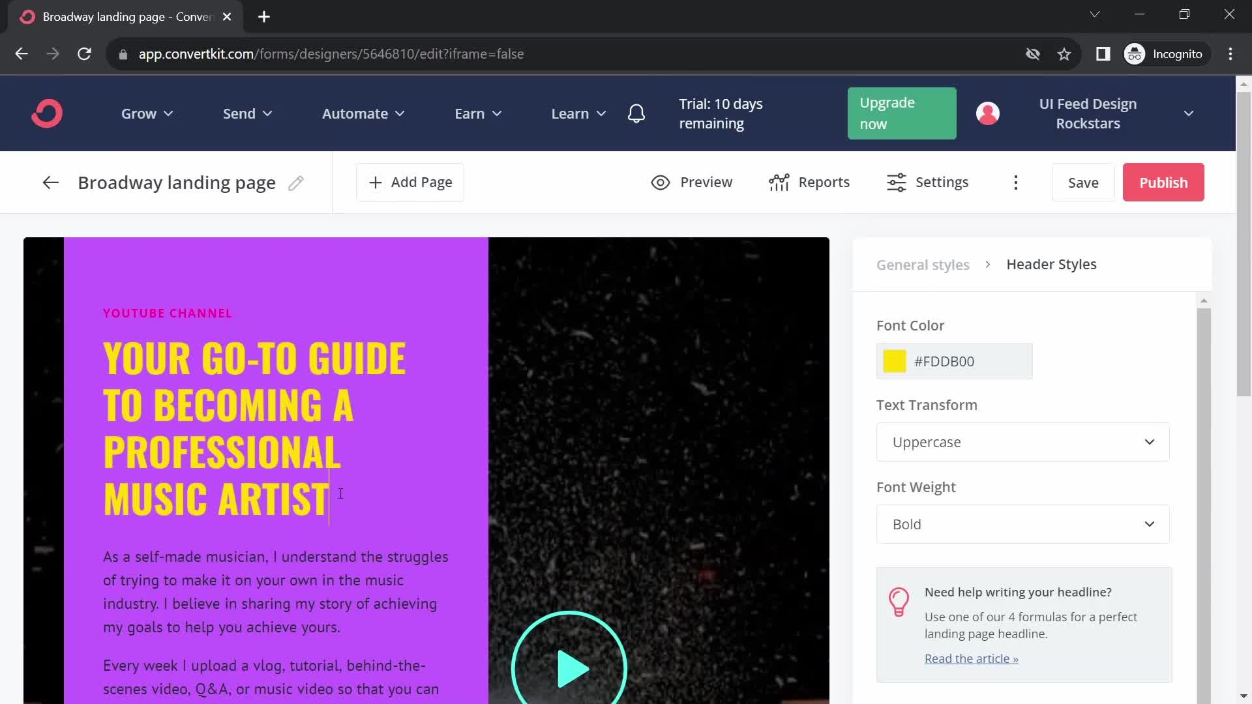Click the Publish button
Image resolution: width=1252 pixels, height=704 pixels.
pos(1163,183)
